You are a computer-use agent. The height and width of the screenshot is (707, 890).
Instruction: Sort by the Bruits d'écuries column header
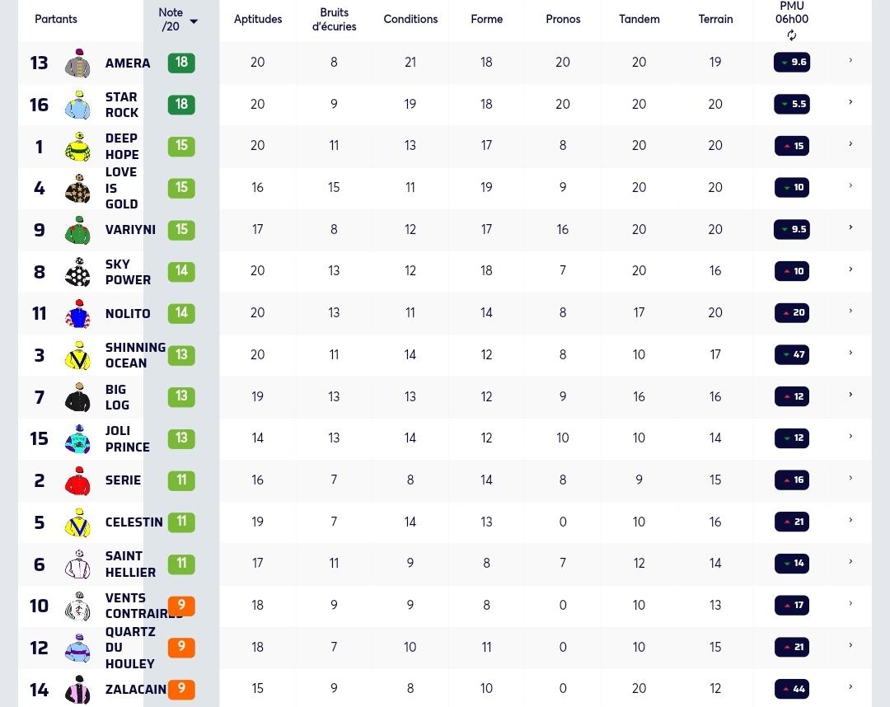pos(334,19)
